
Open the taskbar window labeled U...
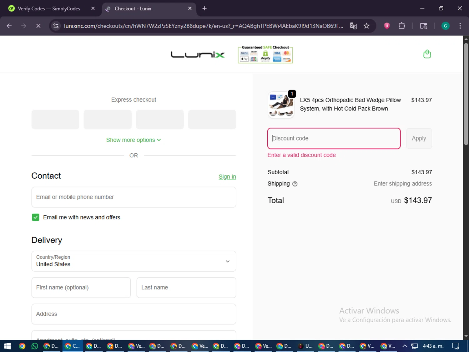[x=305, y=346]
